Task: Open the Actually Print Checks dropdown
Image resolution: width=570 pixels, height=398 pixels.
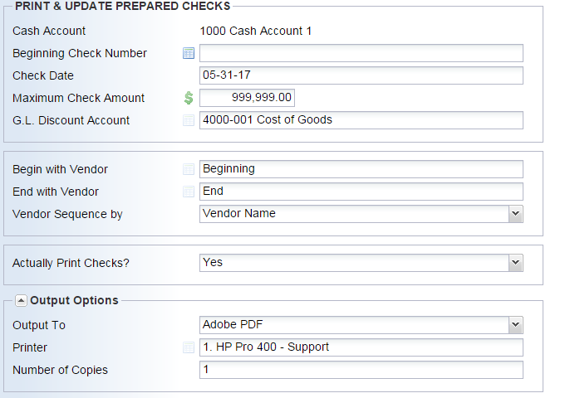Action: point(515,263)
